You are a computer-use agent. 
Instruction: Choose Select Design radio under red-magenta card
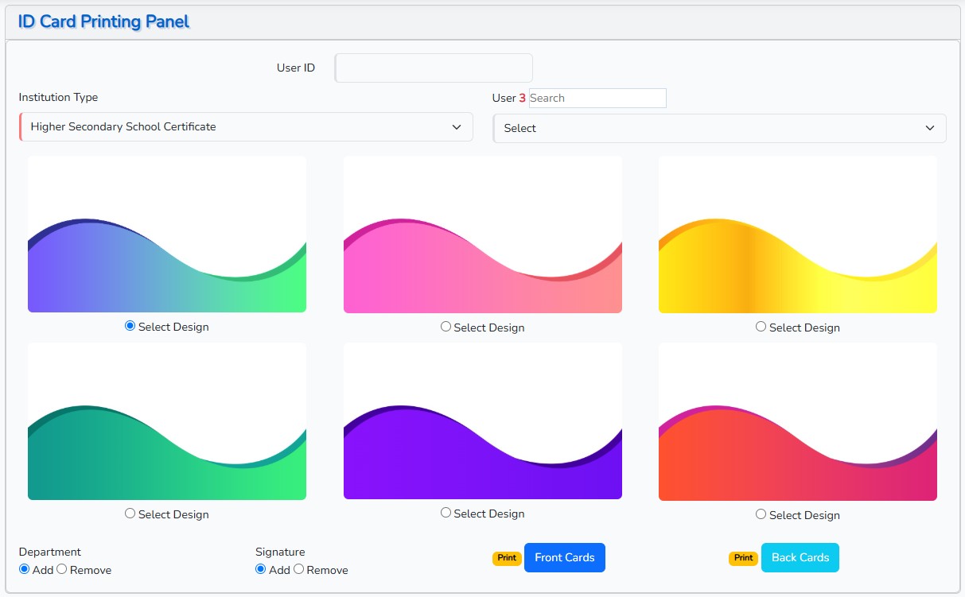pyautogui.click(x=761, y=514)
